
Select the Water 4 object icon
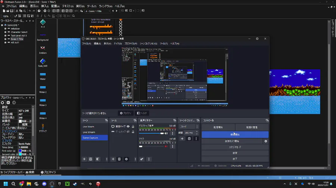pos(43,113)
